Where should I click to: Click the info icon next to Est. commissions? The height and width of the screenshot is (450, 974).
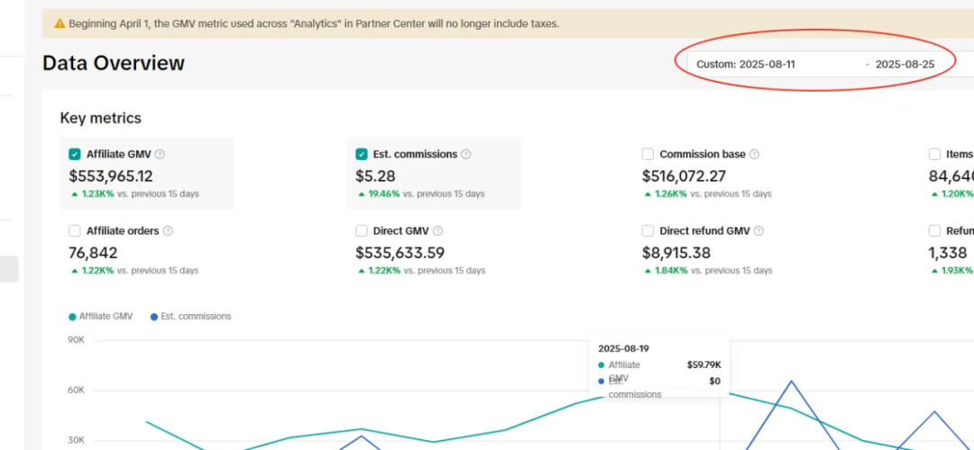[466, 155]
